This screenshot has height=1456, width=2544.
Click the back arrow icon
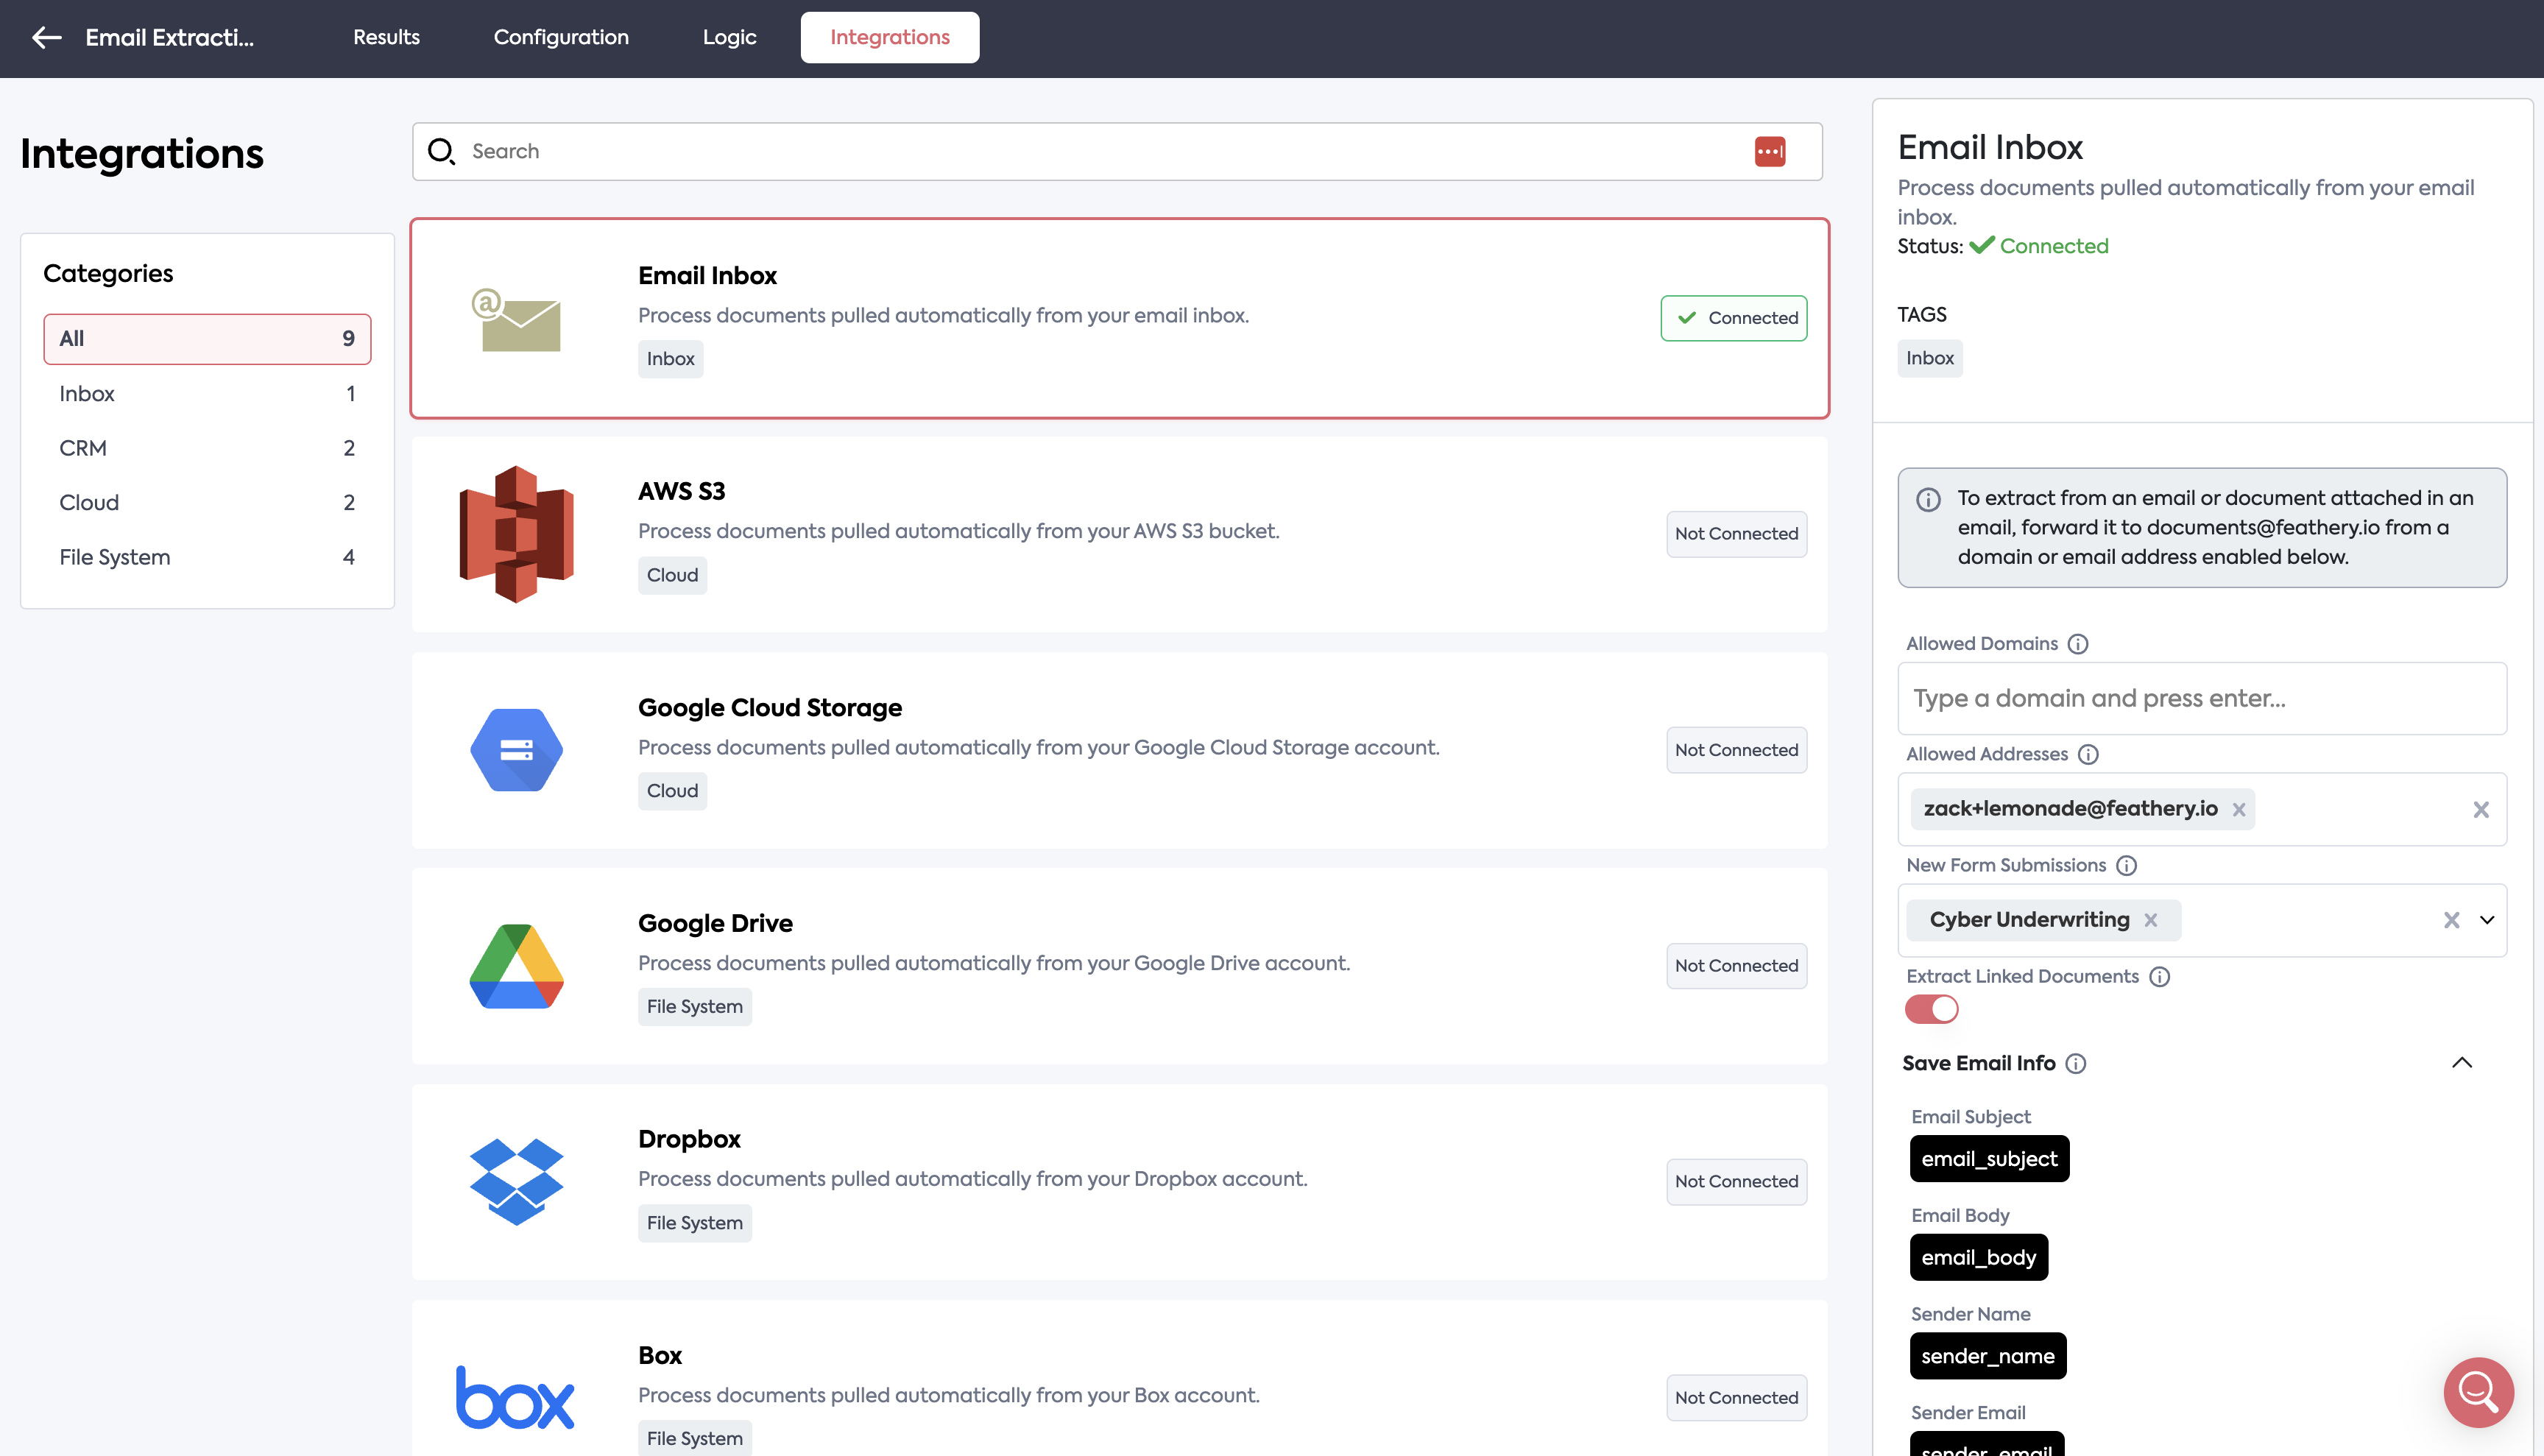click(x=46, y=38)
